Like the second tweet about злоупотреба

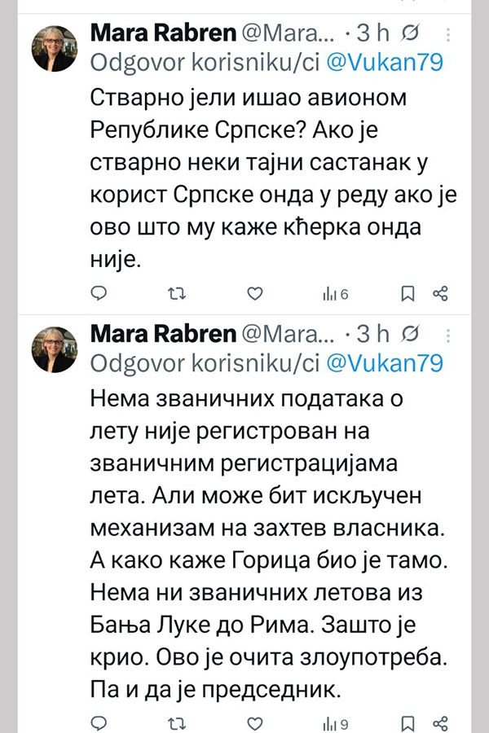[x=255, y=722]
